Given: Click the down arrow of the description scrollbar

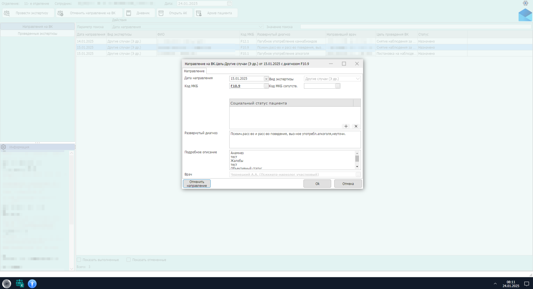Looking at the screenshot, I should (x=357, y=167).
